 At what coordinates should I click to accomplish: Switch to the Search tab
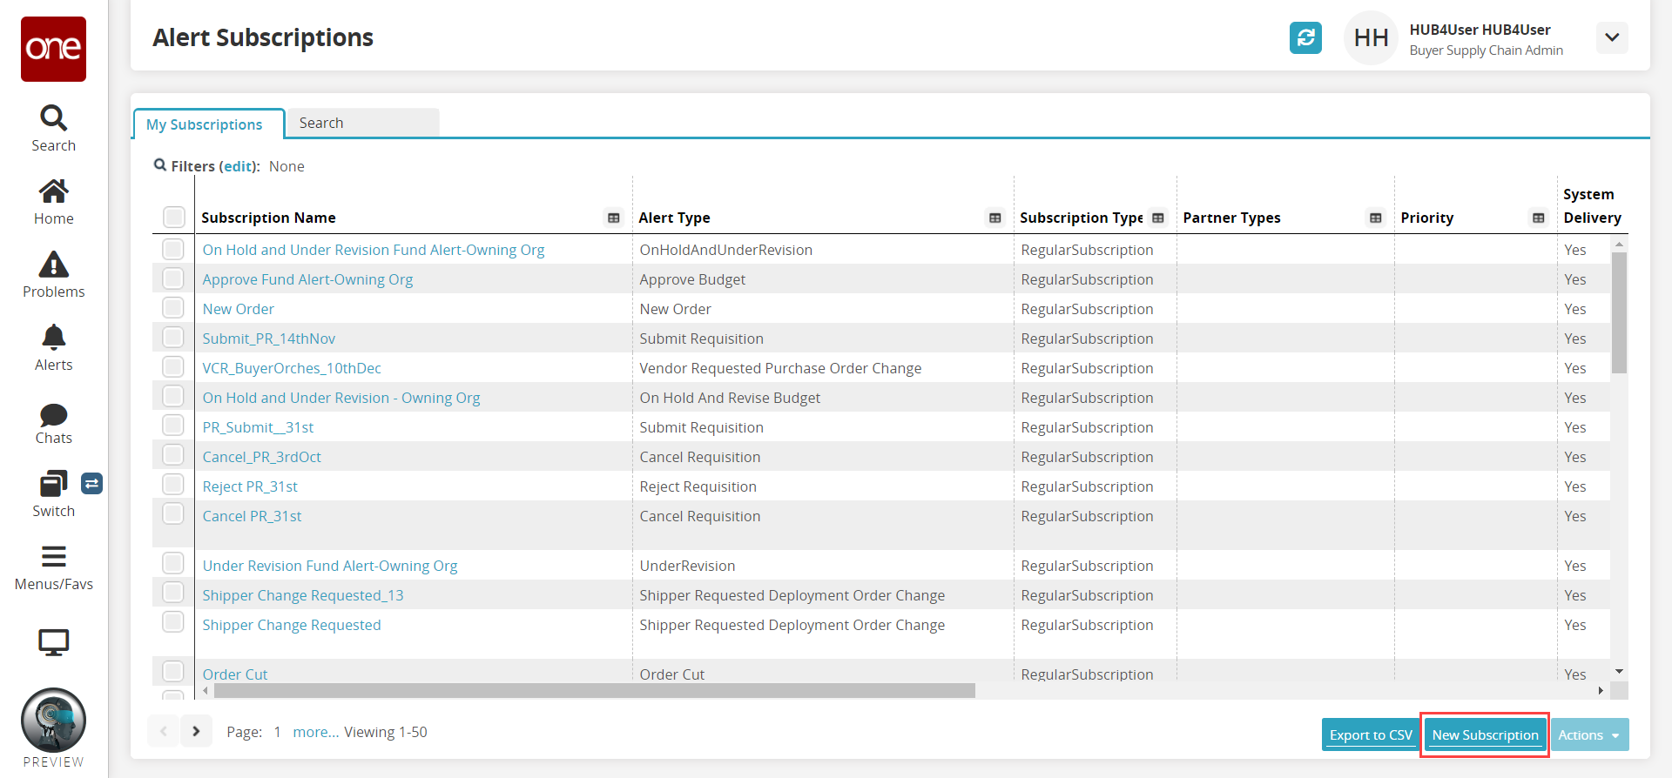362,123
